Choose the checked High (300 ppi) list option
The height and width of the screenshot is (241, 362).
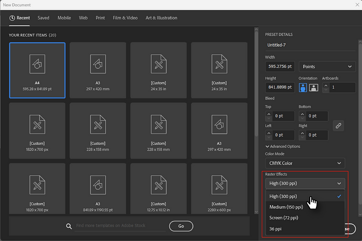click(305, 197)
